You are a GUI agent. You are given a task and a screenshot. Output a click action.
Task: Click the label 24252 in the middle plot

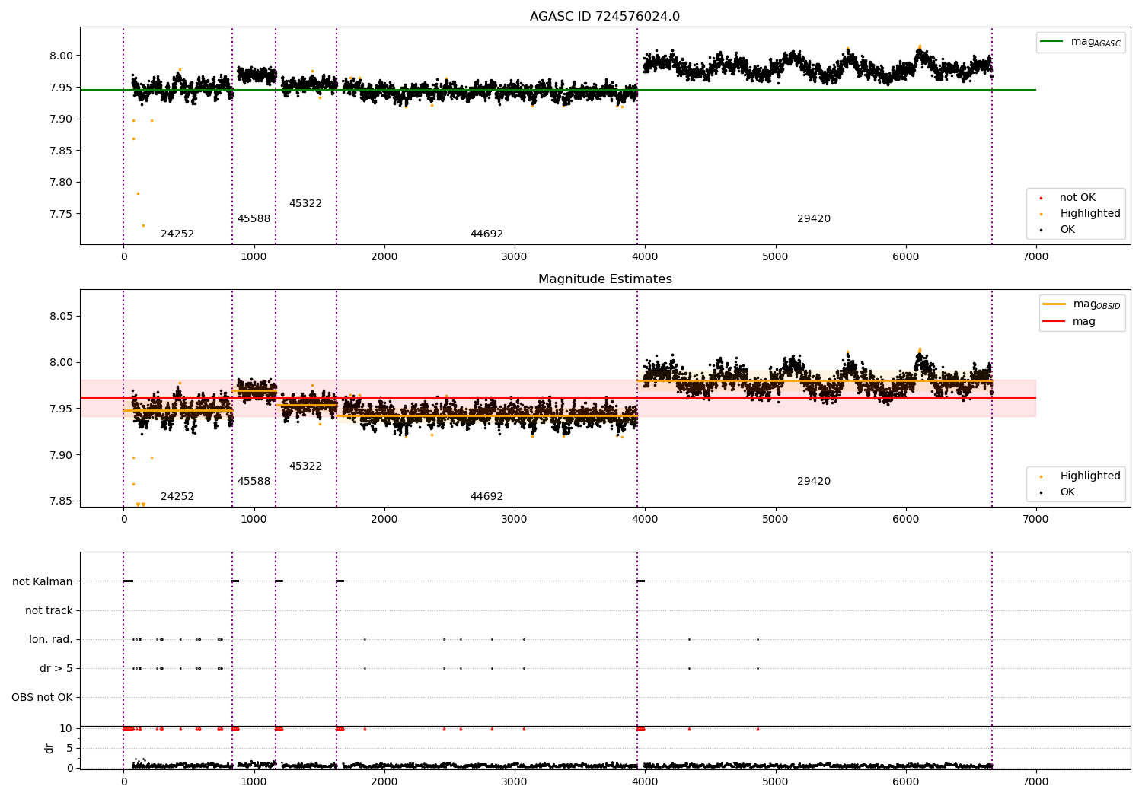177,497
